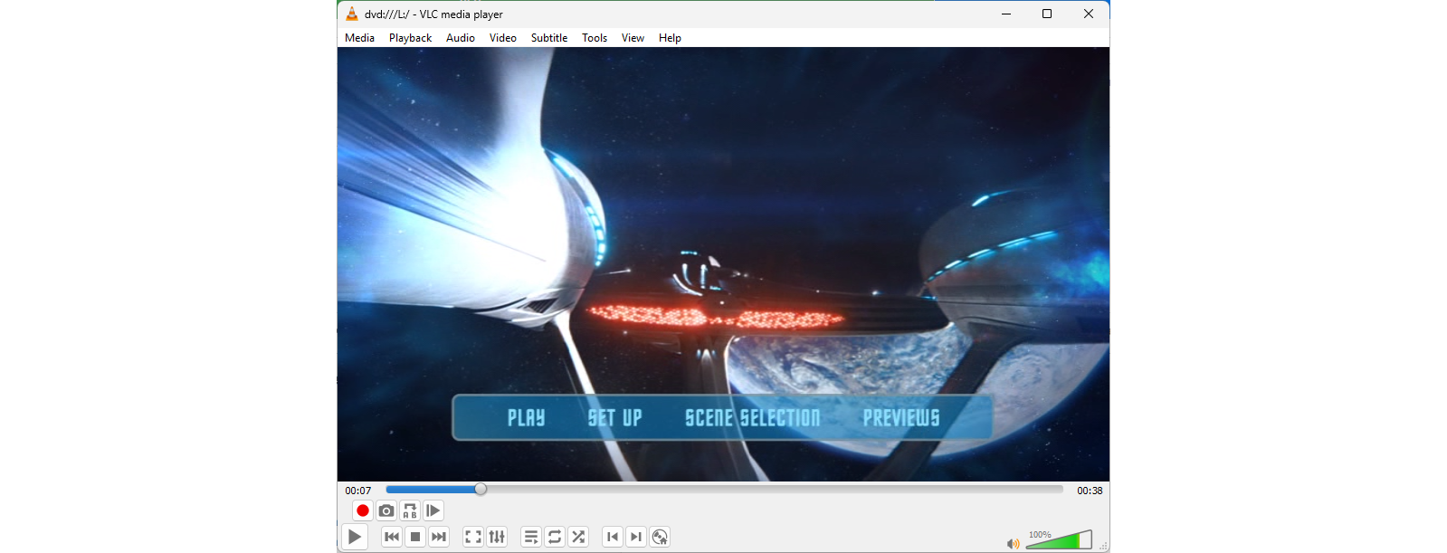The height and width of the screenshot is (553, 1447).
Task: Show extended settings and effects
Action: (497, 537)
